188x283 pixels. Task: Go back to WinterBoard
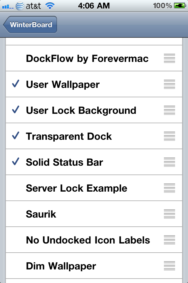tap(30, 24)
